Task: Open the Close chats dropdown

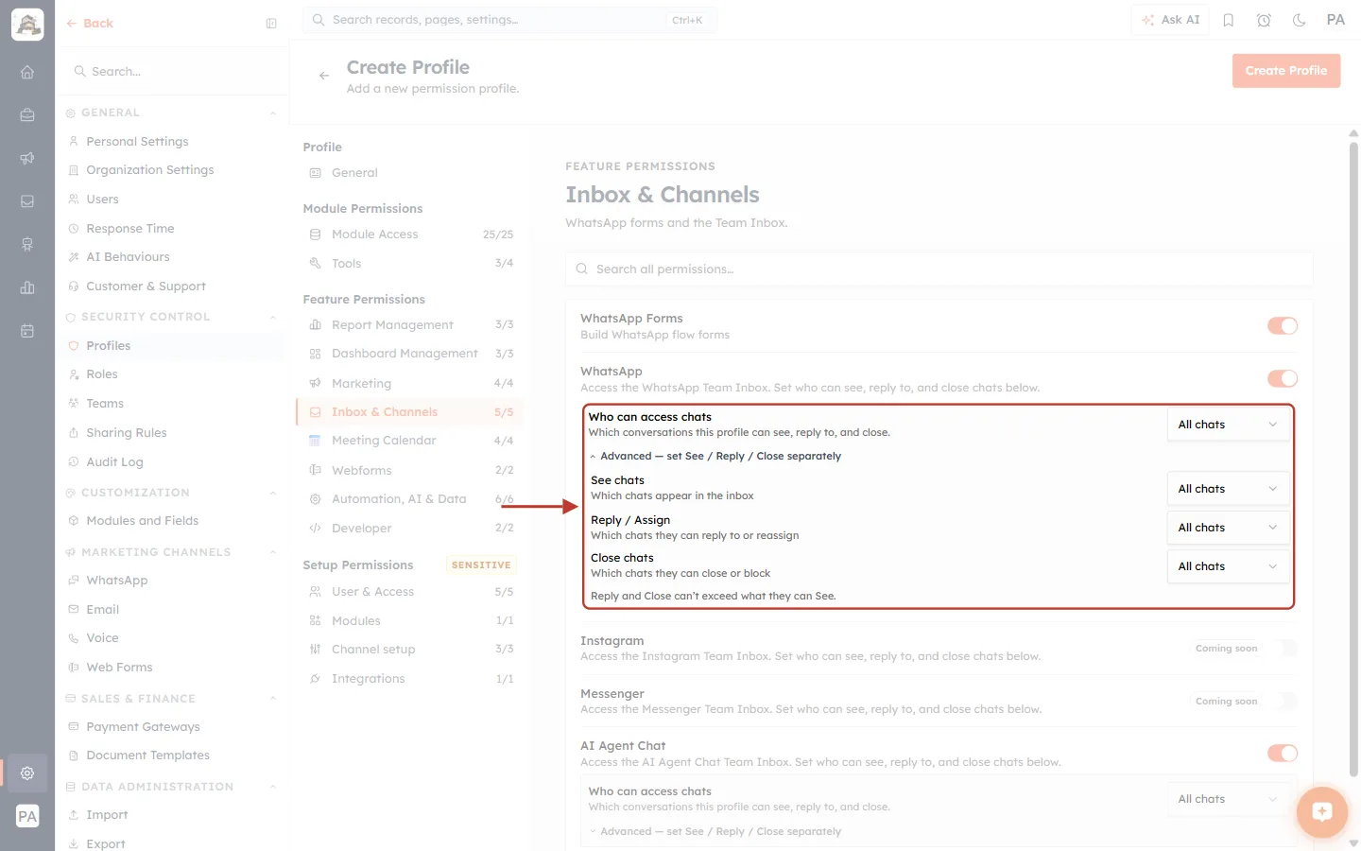Action: point(1228,566)
